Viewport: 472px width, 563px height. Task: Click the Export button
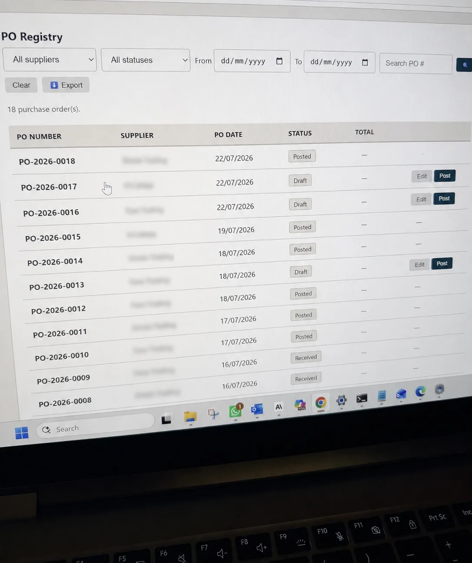point(66,85)
